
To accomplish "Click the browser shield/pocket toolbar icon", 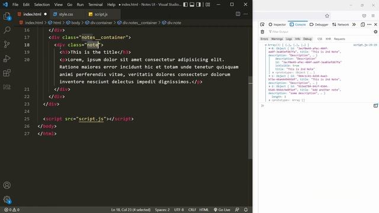I will click(364, 16).
